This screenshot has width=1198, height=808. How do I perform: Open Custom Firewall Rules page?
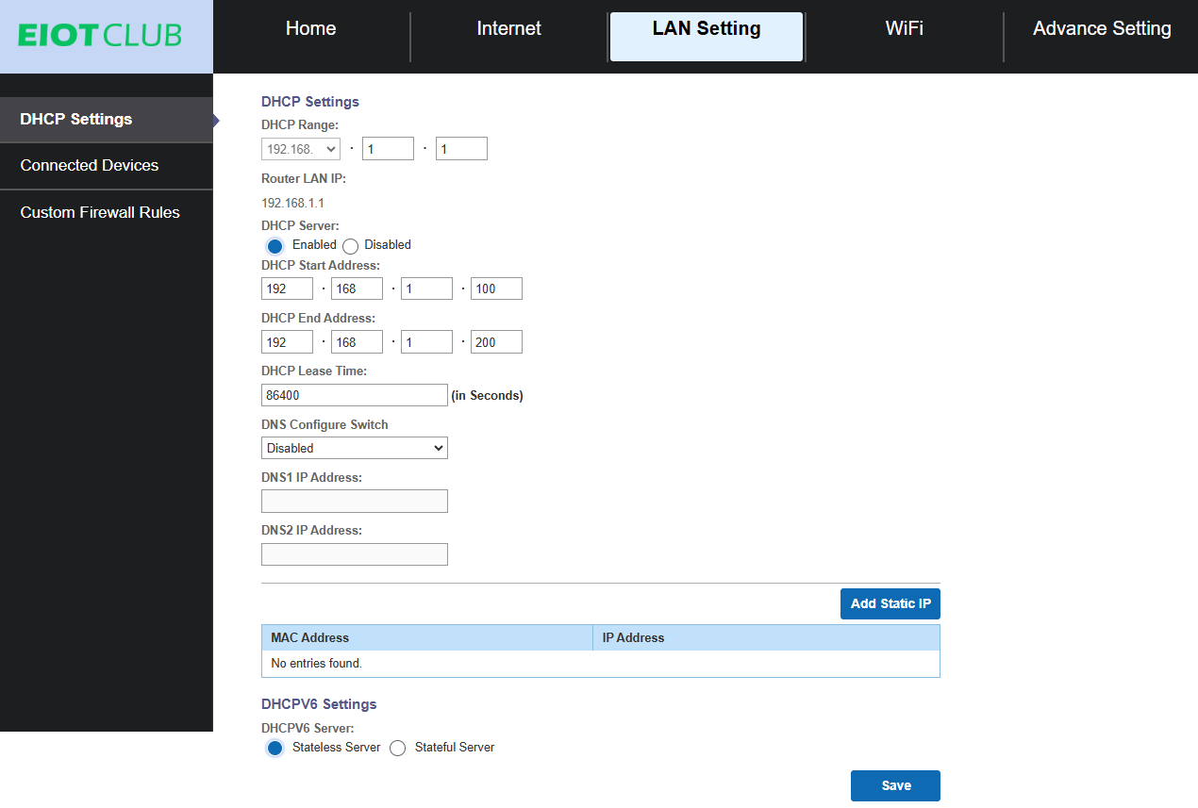(100, 213)
